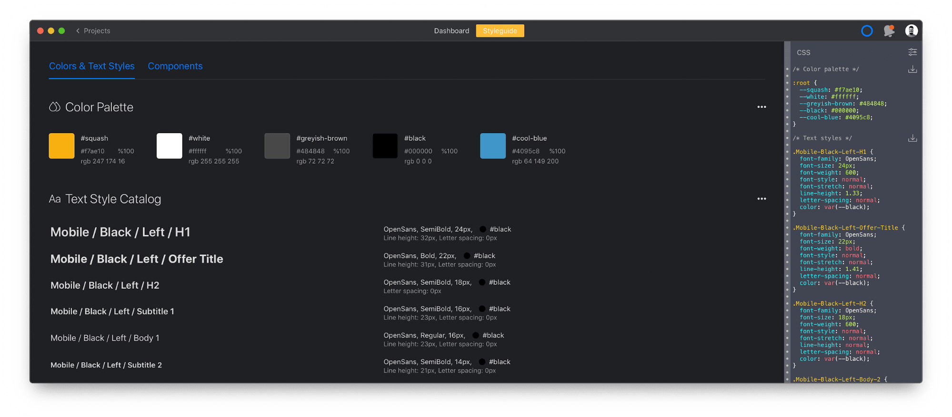
Task: Pick the cool-blue color swatch
Action: 492,146
